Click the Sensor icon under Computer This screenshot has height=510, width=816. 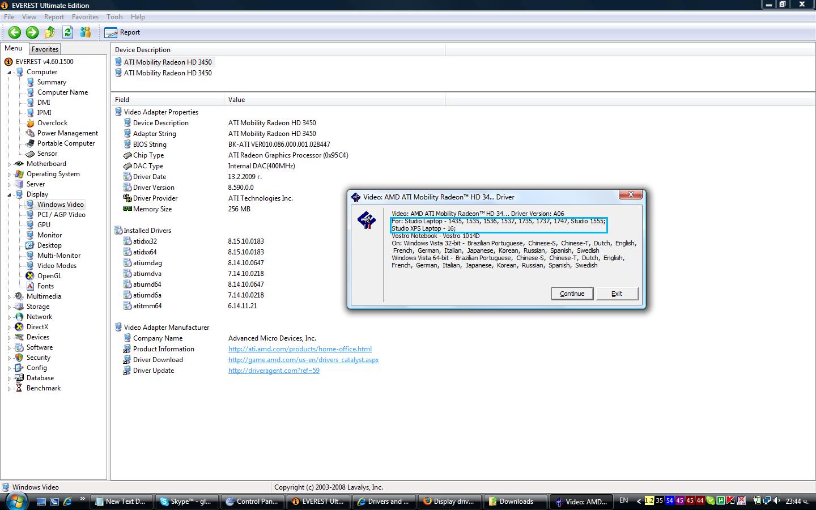pyautogui.click(x=31, y=154)
